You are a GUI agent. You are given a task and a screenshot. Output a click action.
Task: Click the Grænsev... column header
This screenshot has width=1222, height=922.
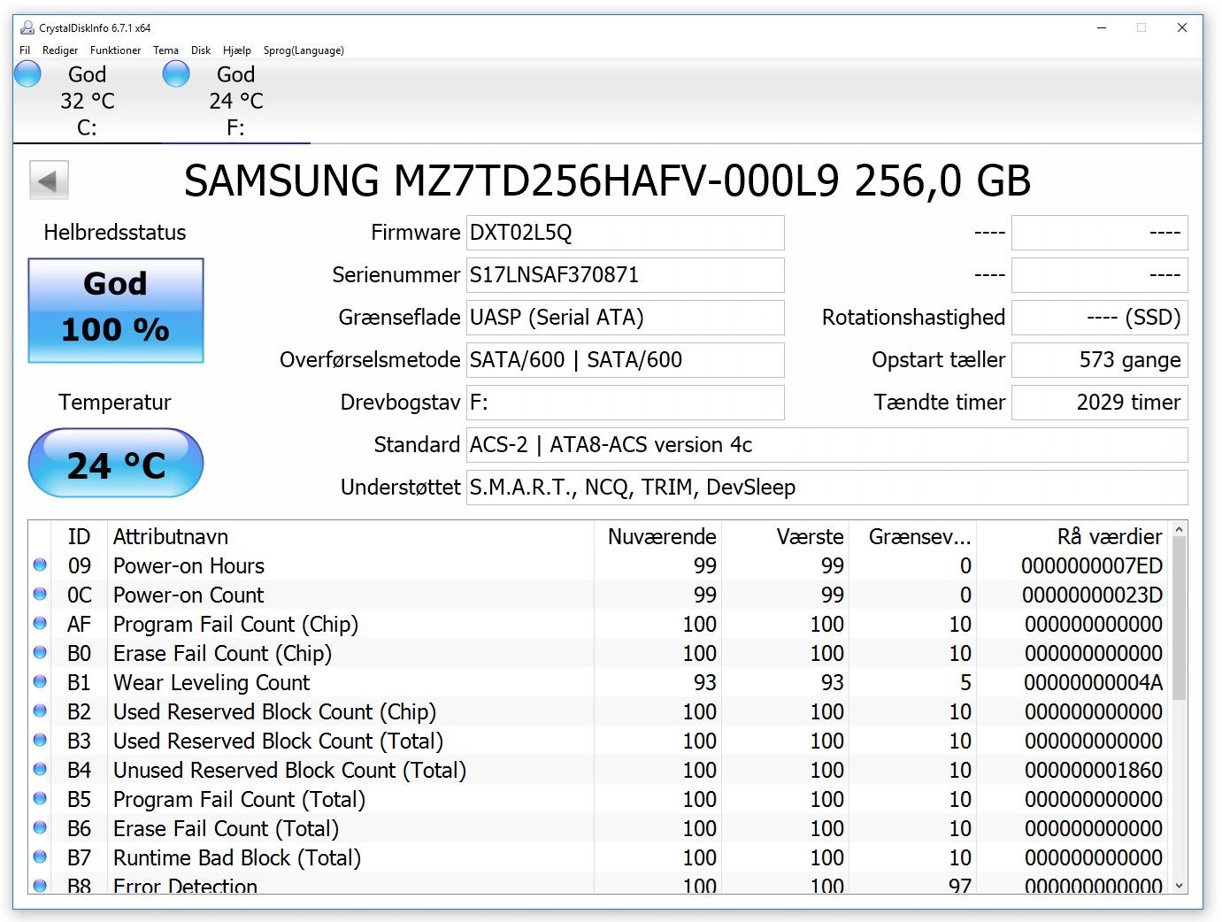coord(913,536)
